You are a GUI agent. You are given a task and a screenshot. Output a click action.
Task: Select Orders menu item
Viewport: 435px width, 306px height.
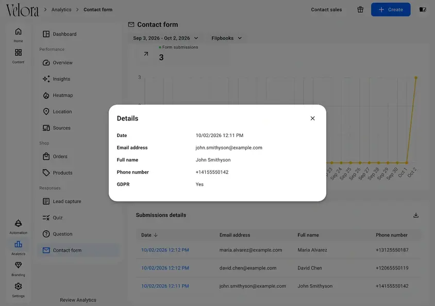click(x=78, y=156)
